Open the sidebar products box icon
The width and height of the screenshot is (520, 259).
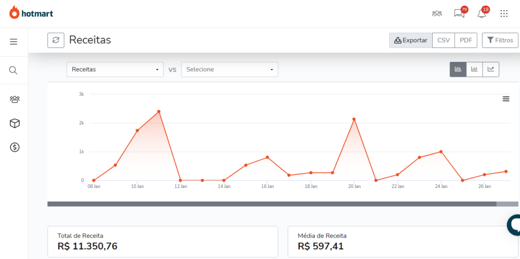click(15, 123)
